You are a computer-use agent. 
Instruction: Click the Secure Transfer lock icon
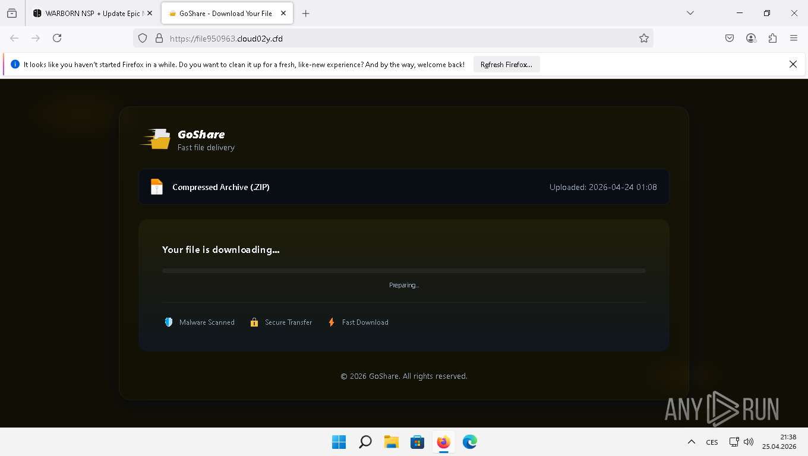click(254, 322)
